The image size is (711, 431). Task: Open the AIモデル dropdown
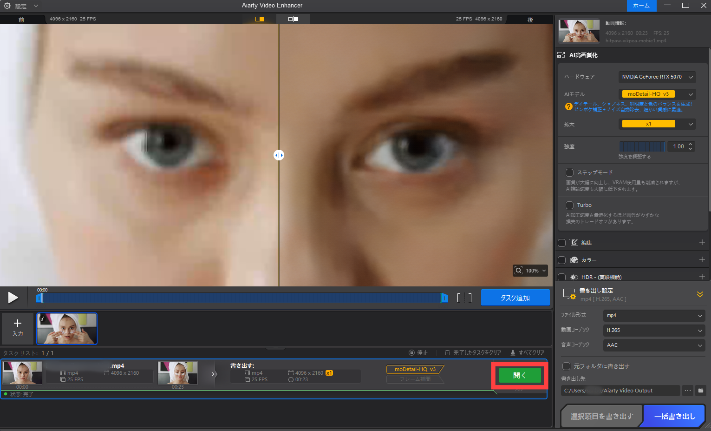(657, 94)
